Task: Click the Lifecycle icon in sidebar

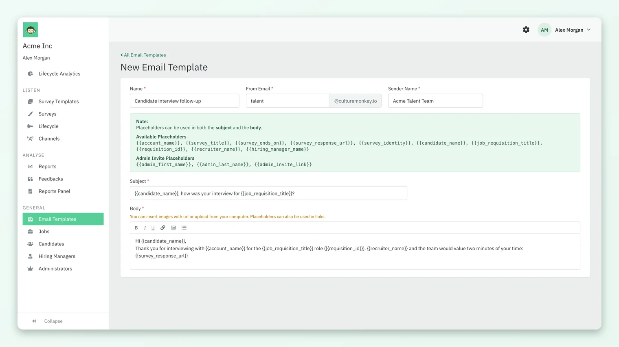Action: (30, 126)
